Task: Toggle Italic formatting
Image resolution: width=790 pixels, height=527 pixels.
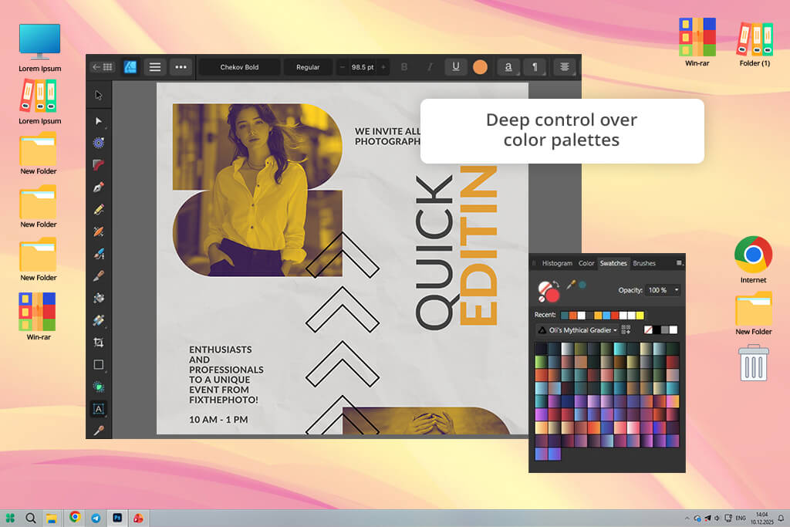Action: tap(430, 67)
